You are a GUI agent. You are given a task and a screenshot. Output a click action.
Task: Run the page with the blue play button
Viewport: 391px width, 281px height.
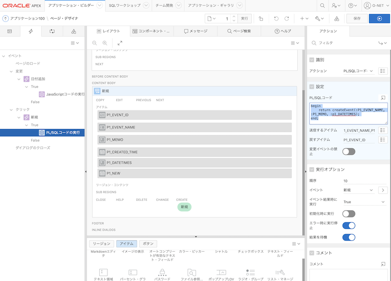click(x=379, y=19)
